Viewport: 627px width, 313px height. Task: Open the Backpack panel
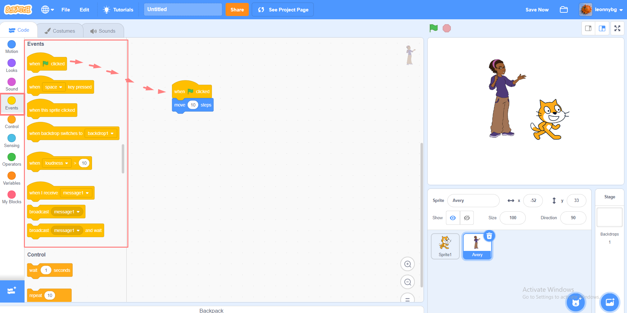212,310
